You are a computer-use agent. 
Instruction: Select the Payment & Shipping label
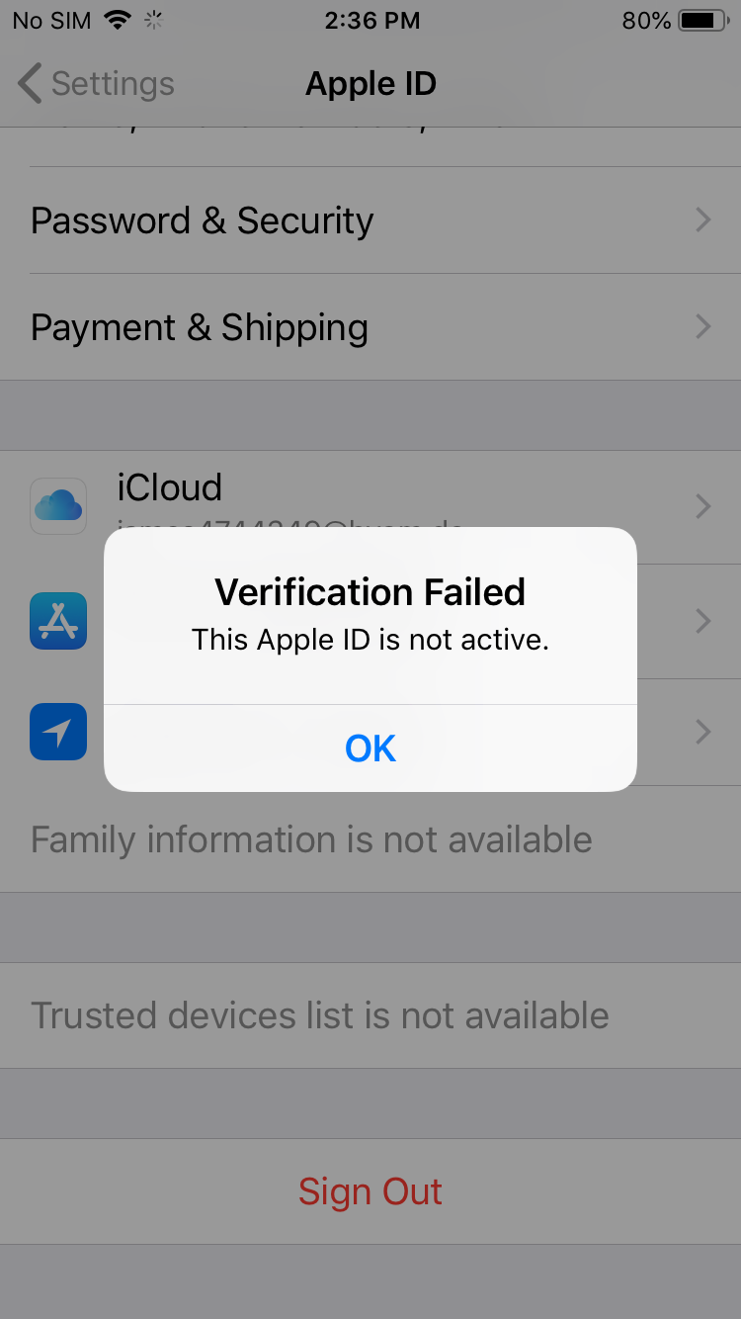[200, 326]
